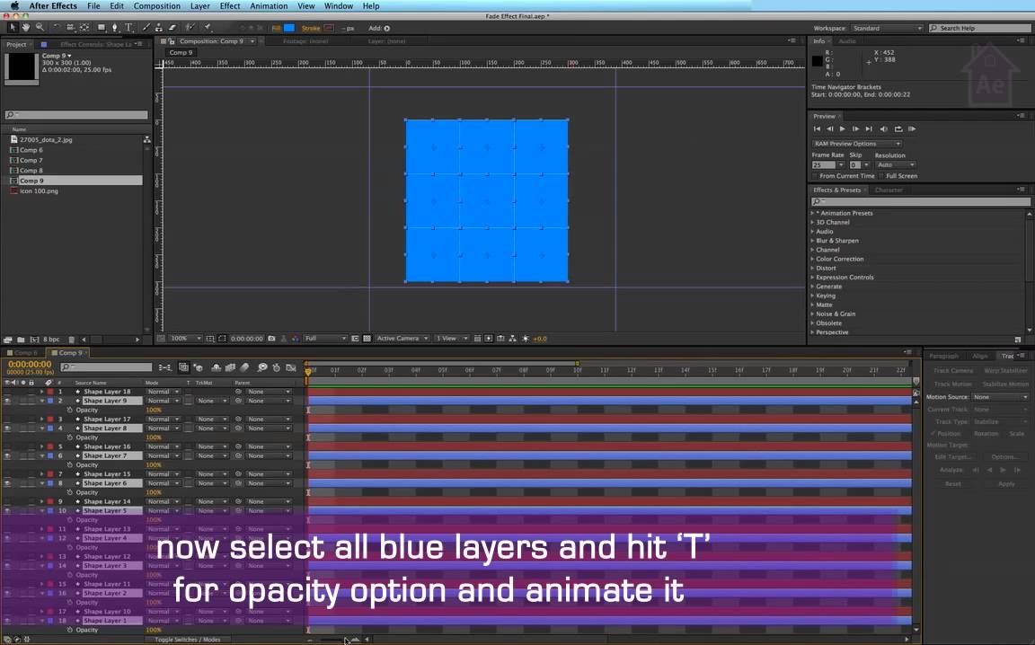This screenshot has height=645, width=1035.
Task: Expand the Blur & Sharpen effects category
Action: tap(812, 241)
